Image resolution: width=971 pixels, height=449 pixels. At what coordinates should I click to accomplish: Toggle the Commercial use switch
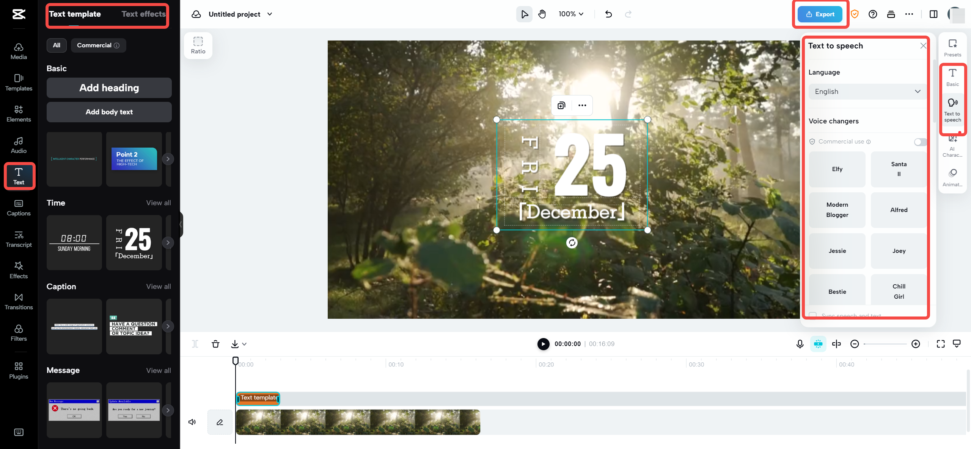(920, 142)
